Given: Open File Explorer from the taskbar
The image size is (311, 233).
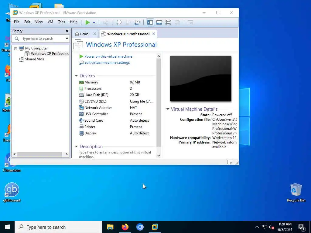Looking at the screenshot, I should pyautogui.click(x=110, y=227).
